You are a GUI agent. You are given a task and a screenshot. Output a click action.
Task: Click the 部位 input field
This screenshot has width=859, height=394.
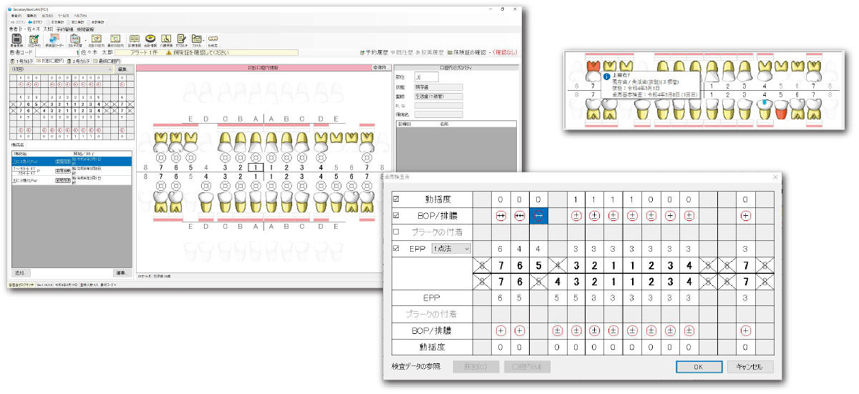[427, 77]
